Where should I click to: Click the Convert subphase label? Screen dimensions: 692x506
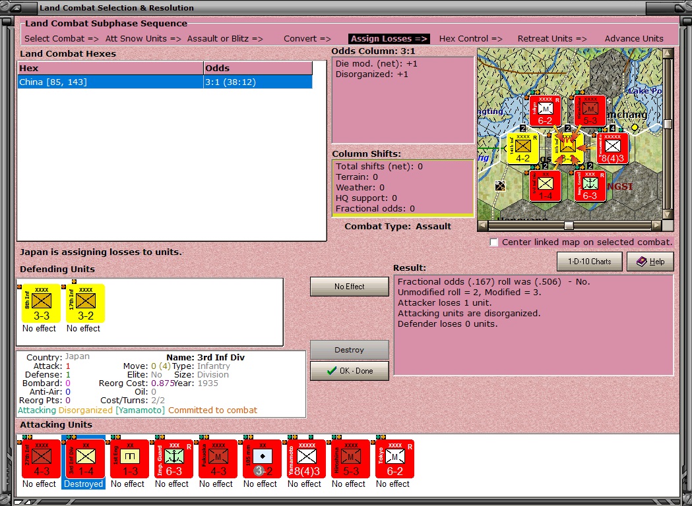[x=307, y=38]
